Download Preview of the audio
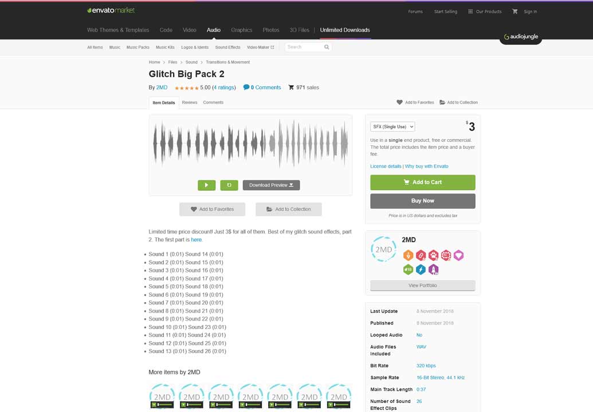 pyautogui.click(x=271, y=185)
